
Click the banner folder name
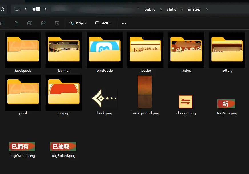[64, 70]
